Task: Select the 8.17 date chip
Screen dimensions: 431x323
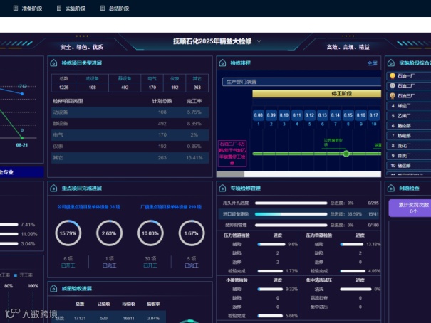Action: pyautogui.click(x=374, y=115)
